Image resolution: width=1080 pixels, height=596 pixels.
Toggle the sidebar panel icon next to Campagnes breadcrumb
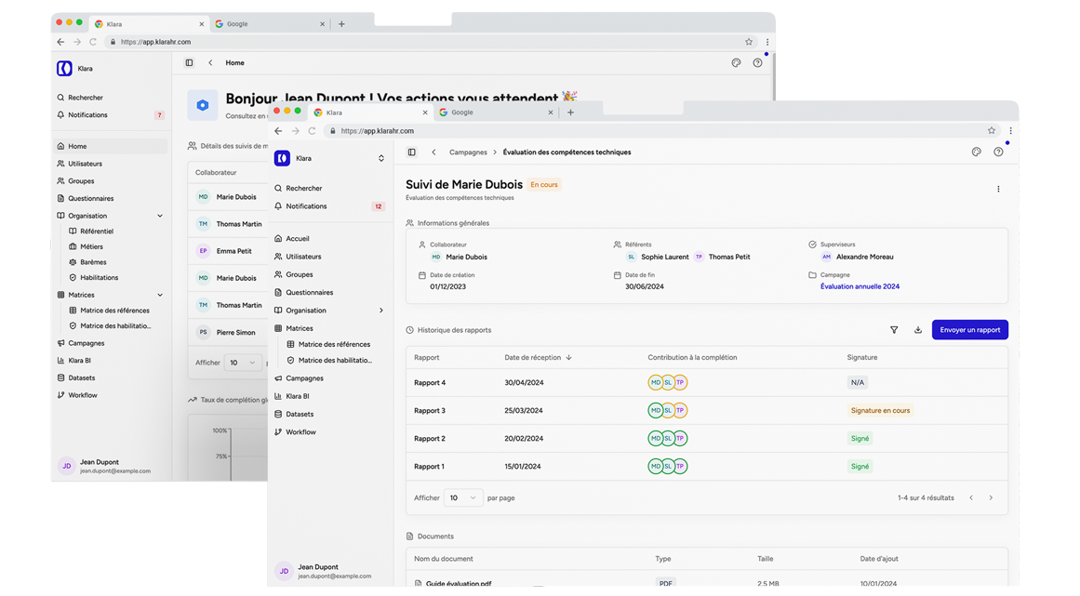[x=412, y=152]
